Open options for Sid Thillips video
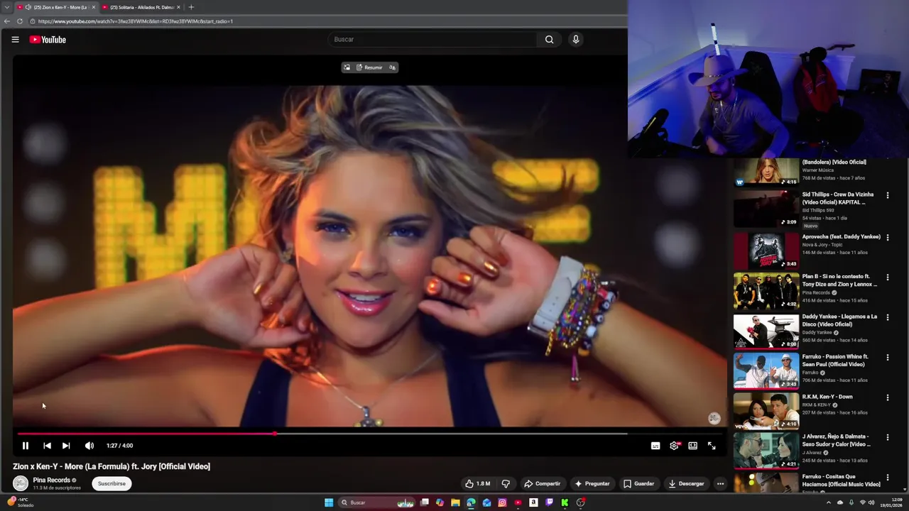 (888, 195)
